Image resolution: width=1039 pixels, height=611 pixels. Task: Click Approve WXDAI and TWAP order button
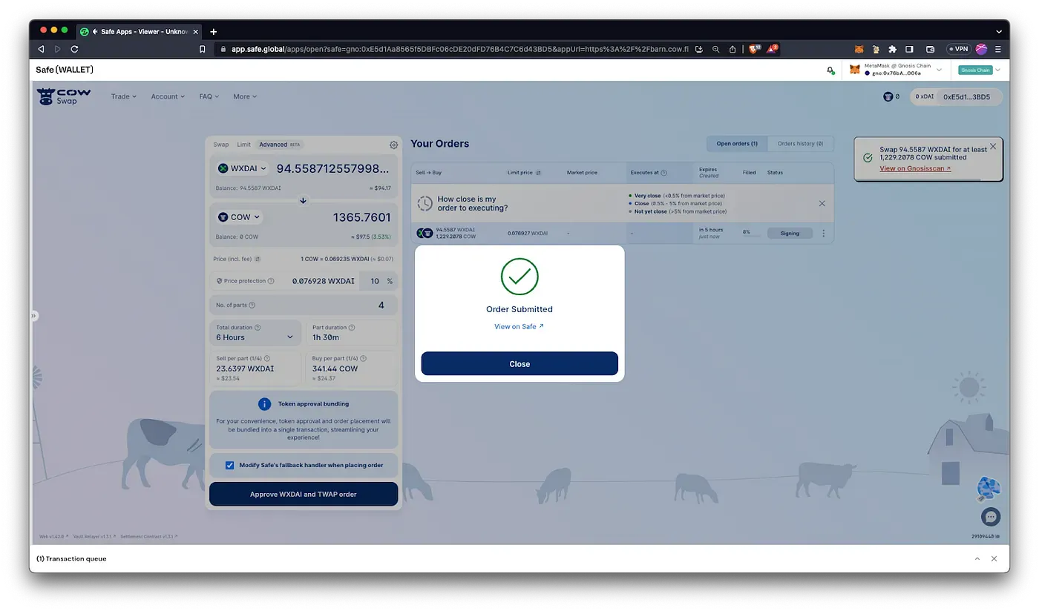coord(304,494)
